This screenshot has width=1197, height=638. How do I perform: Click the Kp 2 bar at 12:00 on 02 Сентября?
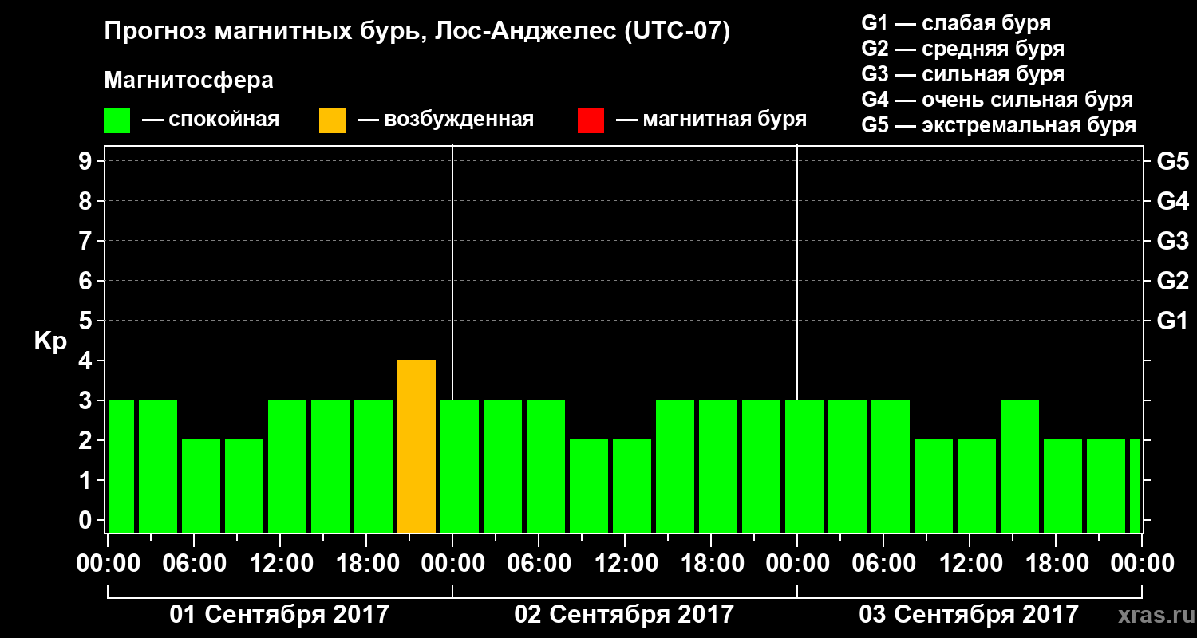632,486
